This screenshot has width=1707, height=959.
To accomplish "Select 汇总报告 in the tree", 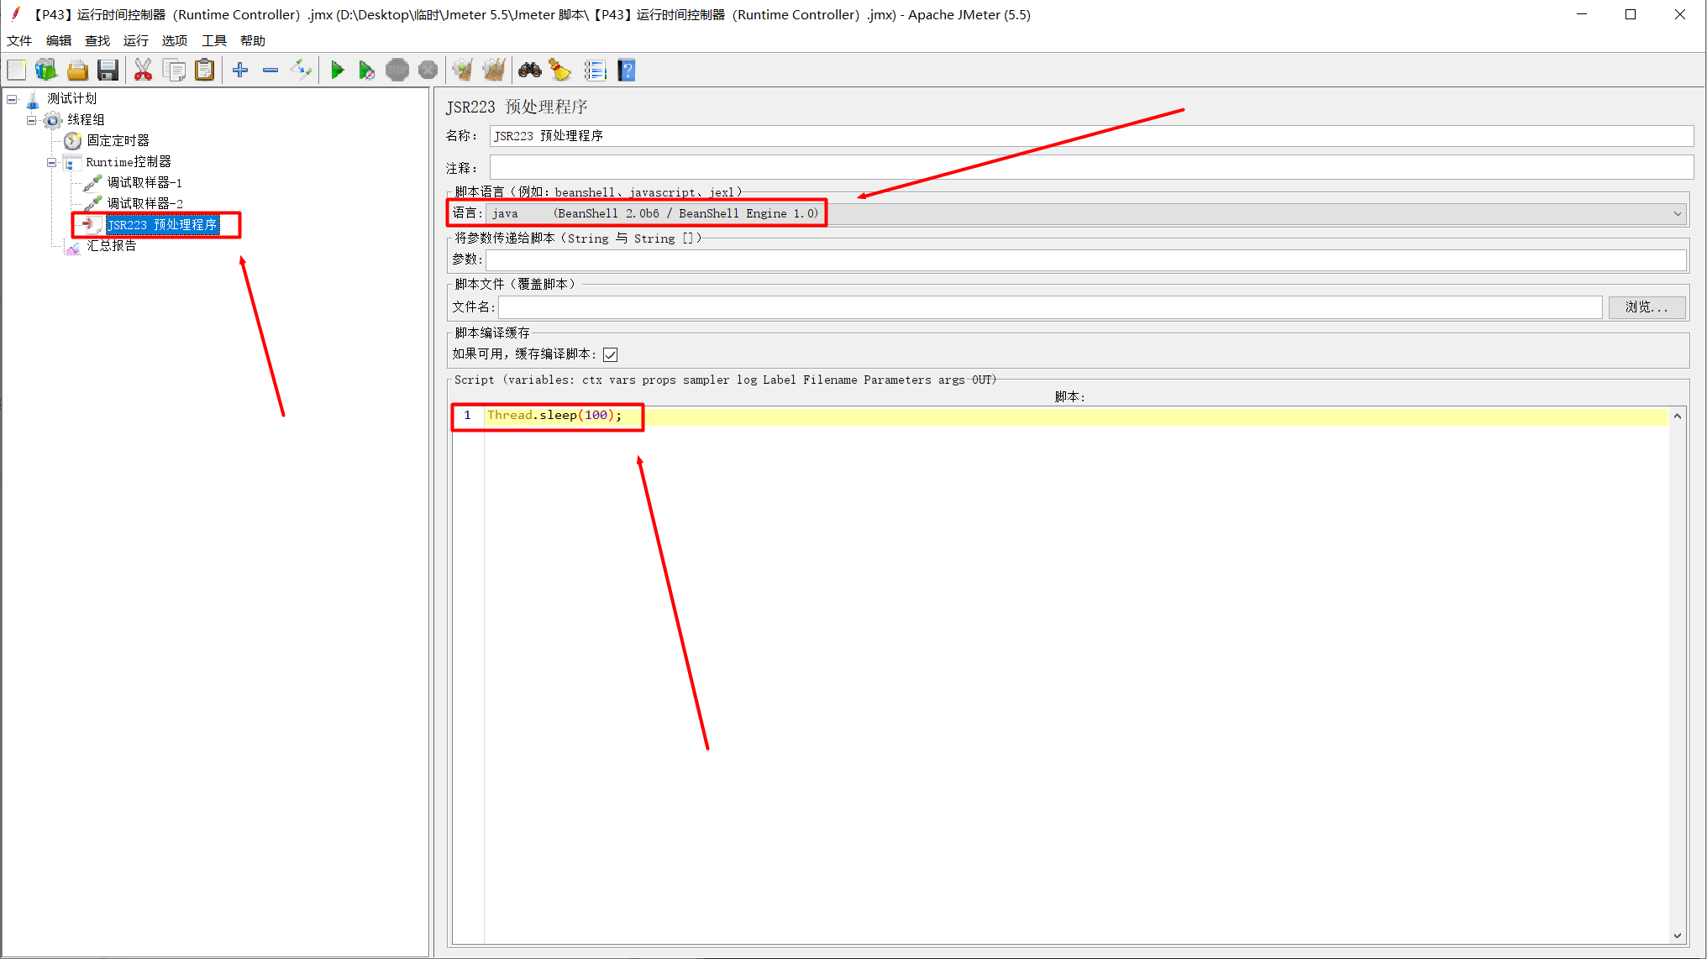I will (111, 246).
